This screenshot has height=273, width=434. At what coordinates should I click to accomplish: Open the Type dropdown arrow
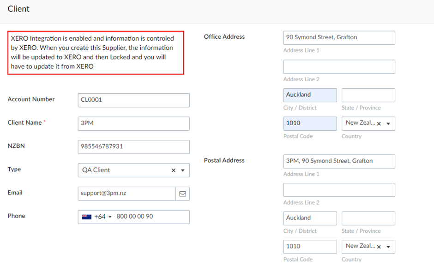coord(183,170)
